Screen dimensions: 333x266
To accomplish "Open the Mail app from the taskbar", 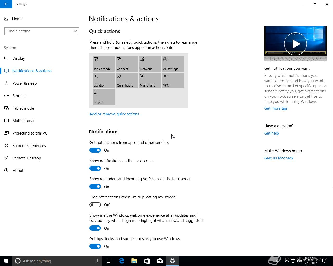I will 159,261.
